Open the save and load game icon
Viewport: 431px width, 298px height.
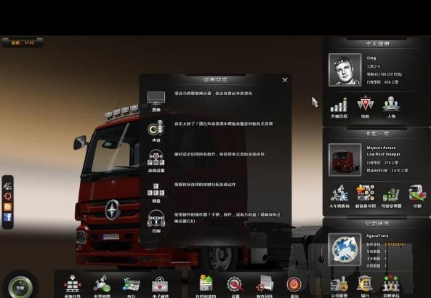coord(206,283)
